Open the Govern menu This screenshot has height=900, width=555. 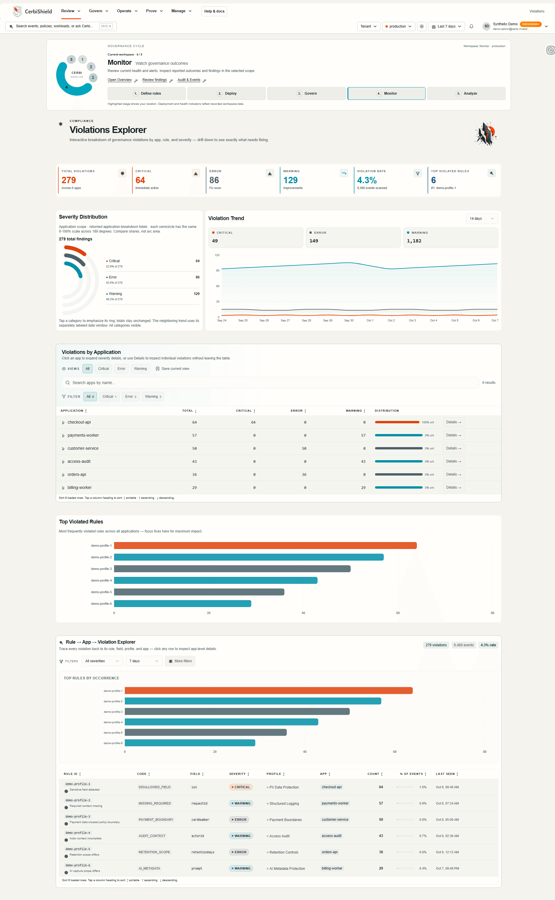point(98,11)
